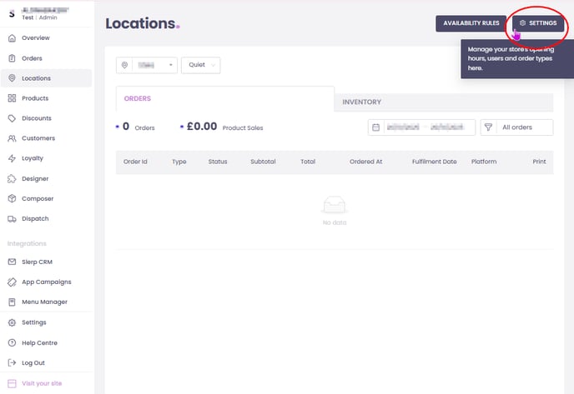The width and height of the screenshot is (574, 394).
Task: Switch to the Inventory tab
Action: pyautogui.click(x=361, y=102)
